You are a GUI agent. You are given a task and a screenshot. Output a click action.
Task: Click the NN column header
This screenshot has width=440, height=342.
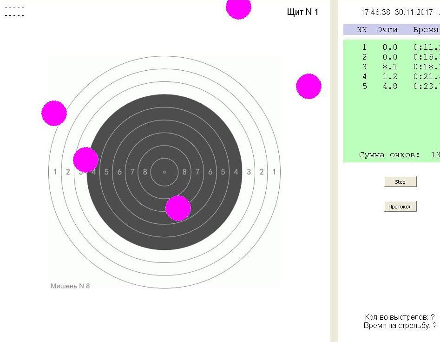point(361,30)
